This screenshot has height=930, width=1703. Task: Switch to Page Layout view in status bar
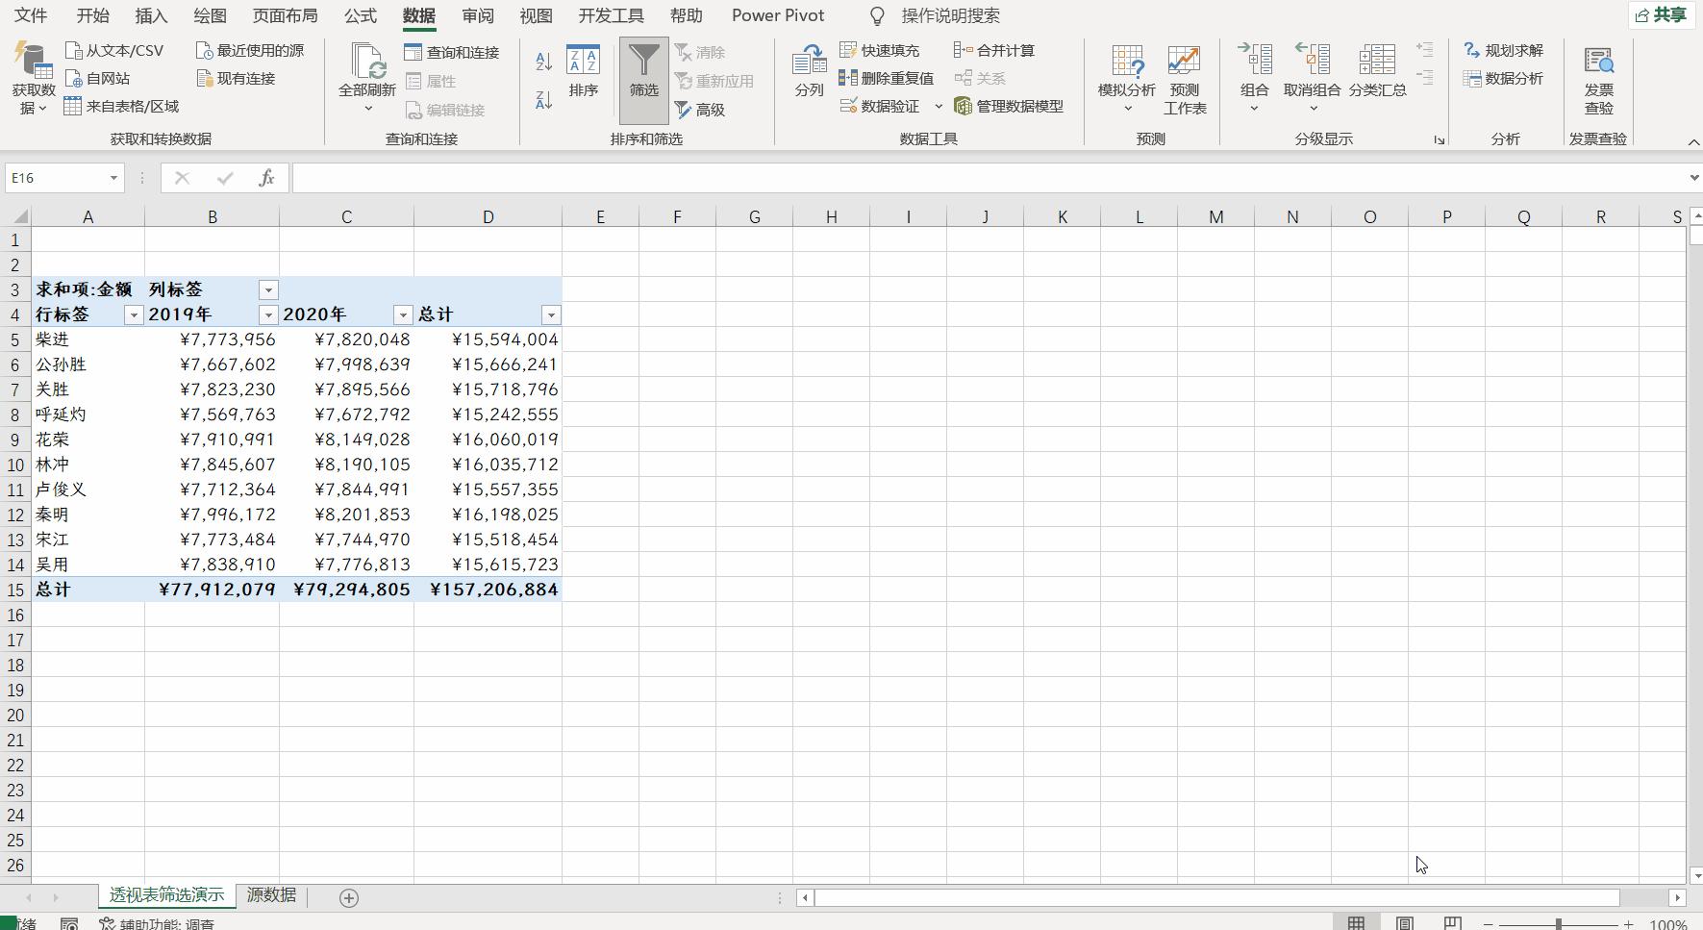point(1404,923)
